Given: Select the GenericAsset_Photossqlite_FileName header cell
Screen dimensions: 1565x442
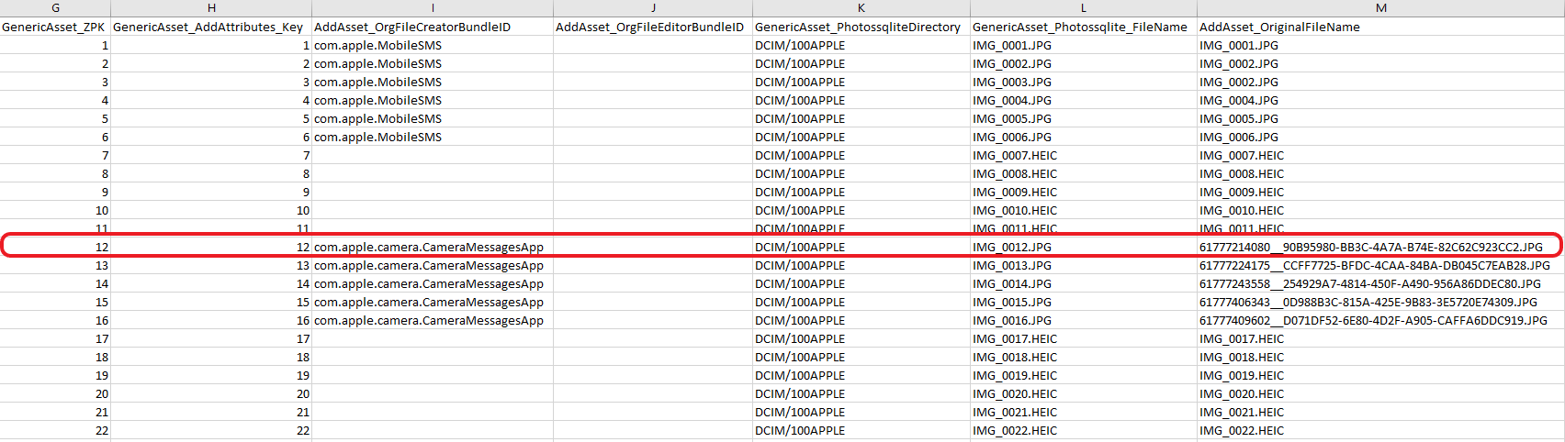Looking at the screenshot, I should pyautogui.click(x=1080, y=28).
